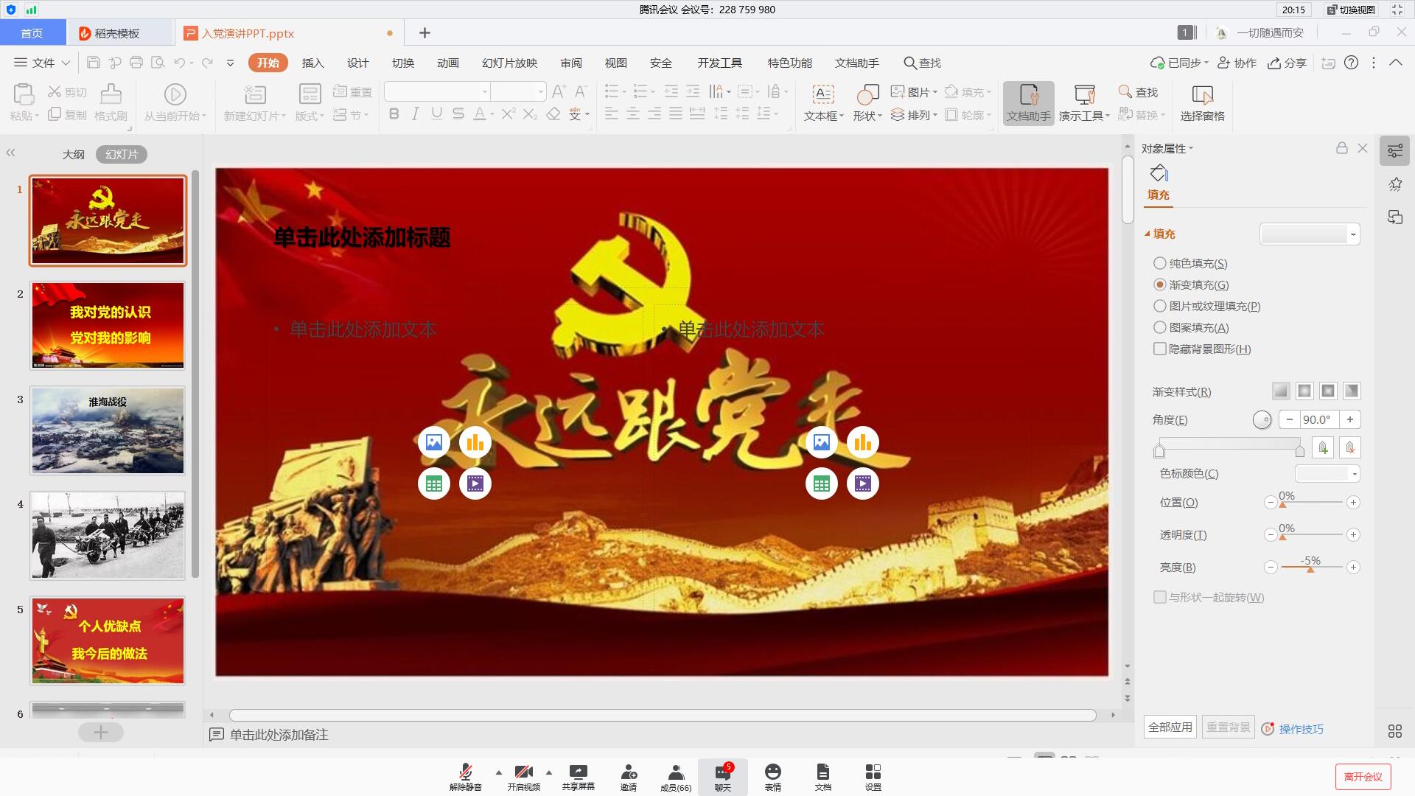Apply underline formatting
1415x796 pixels.
tap(437, 114)
